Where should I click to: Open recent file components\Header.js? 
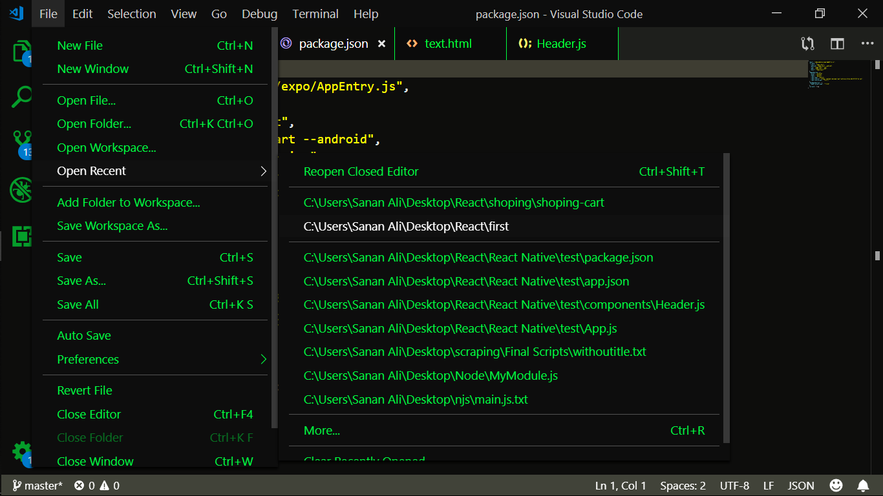pos(504,305)
